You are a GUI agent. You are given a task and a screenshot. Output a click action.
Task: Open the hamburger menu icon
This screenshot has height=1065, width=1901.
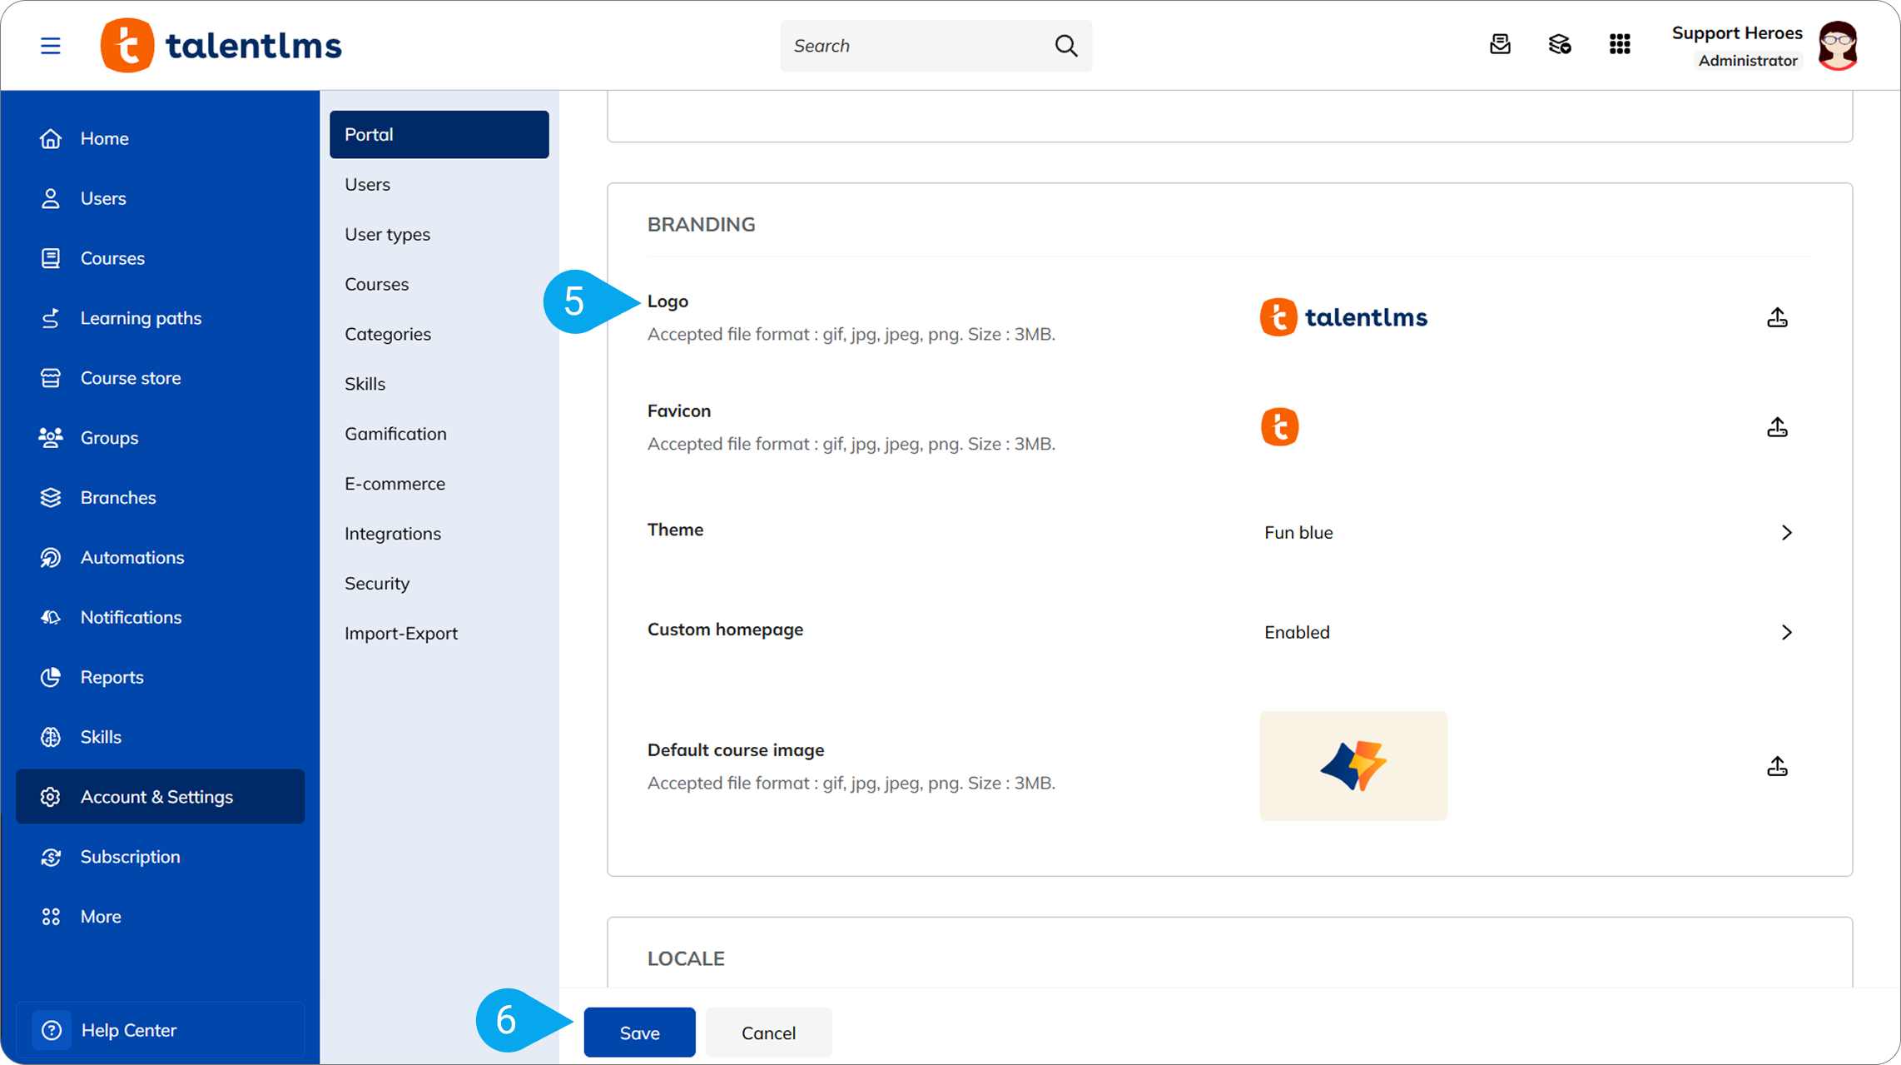coord(51,46)
